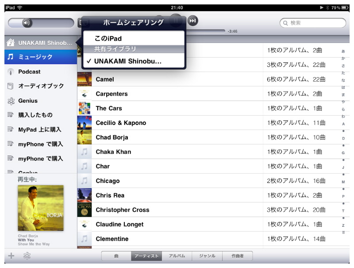Jump to index letter A
Image resolution: width=354 pixels, height=268 pixels.
(343, 124)
